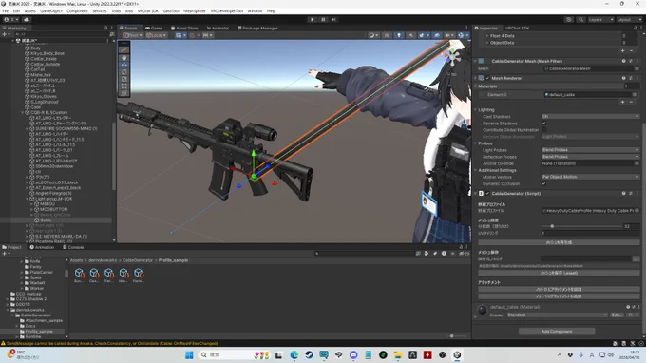The image size is (646, 363).
Task: Click the Pause button
Action: 323,19
